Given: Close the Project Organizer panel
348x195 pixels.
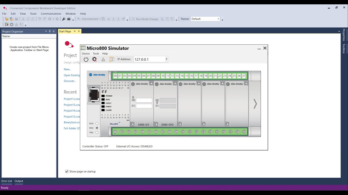Looking at the screenshot, I should [54, 31].
